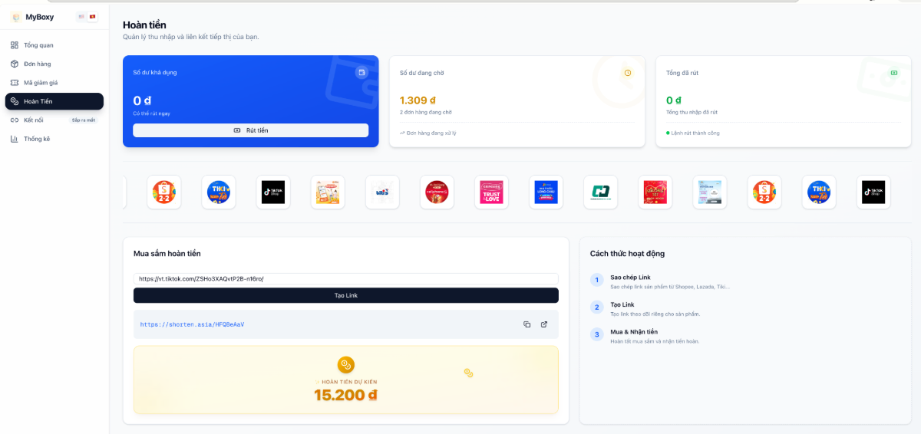Screen dimensions: 921x434
Task: Select the pink Trust & Love brand logo
Action: coord(491,192)
